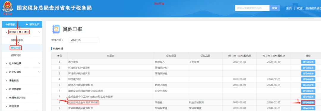The height and width of the screenshot is (111, 321).
Task: Open 申报作废(个税) in the sidebar
Action: [17, 98]
